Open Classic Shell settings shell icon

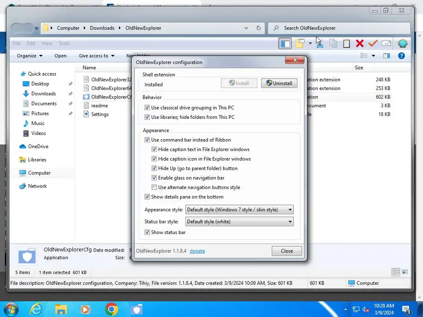pos(402,43)
